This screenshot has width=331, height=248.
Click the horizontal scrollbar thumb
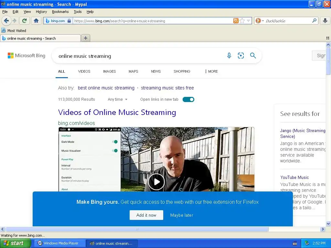tap(137, 229)
